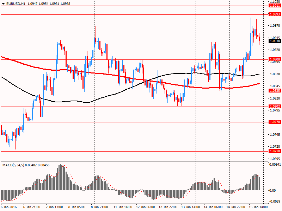This screenshot has width=282, height=211.
Task: Click the 11 Jan 14:00 time label
Action: click(122, 207)
